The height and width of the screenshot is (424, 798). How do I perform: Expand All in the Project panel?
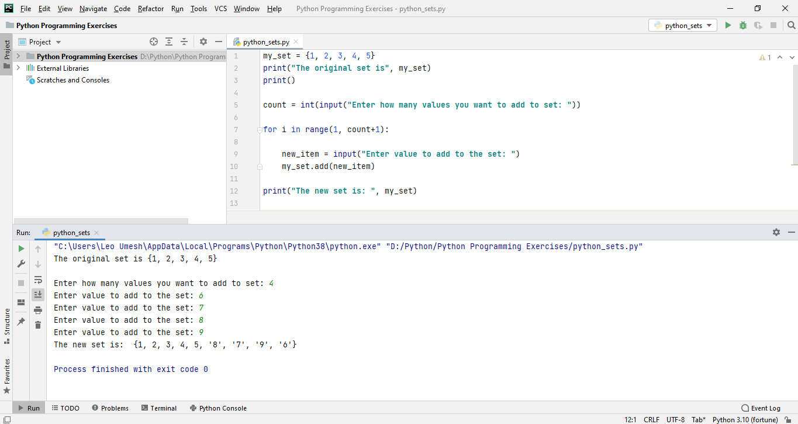click(169, 42)
